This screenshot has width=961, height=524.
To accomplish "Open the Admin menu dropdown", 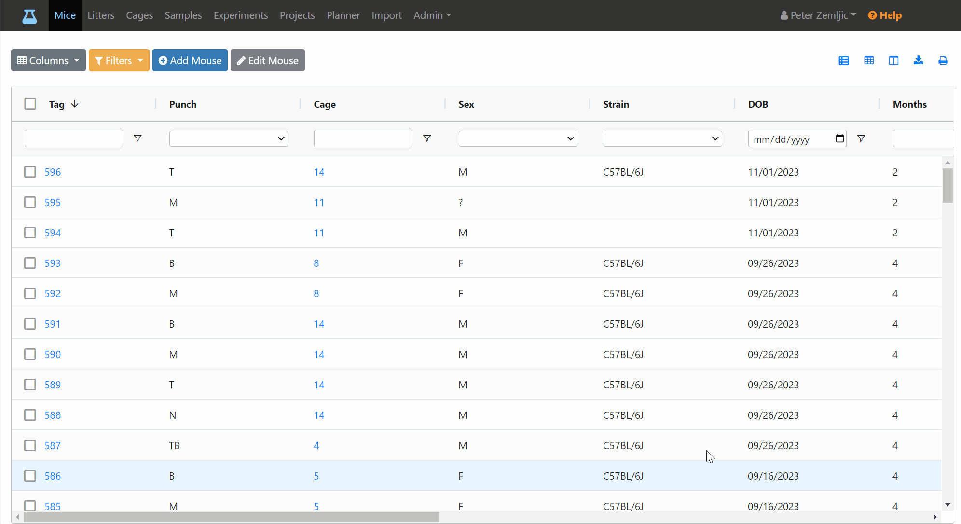I will (432, 15).
